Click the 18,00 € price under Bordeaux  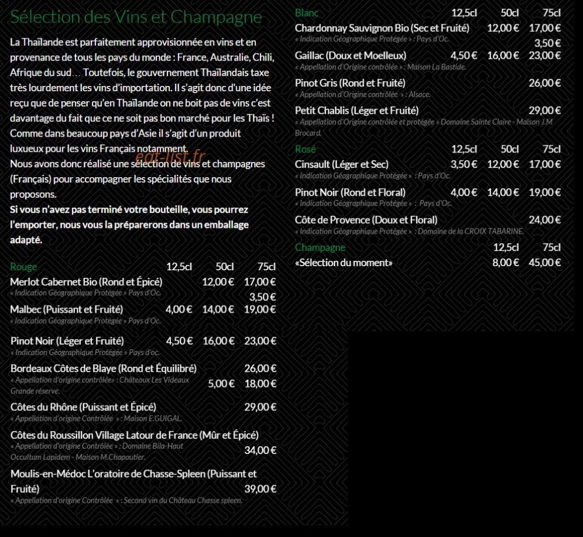(261, 384)
